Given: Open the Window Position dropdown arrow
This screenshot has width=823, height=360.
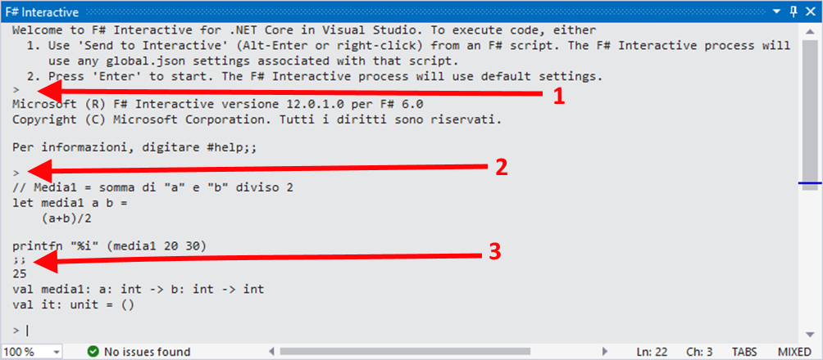Looking at the screenshot, I should (777, 11).
